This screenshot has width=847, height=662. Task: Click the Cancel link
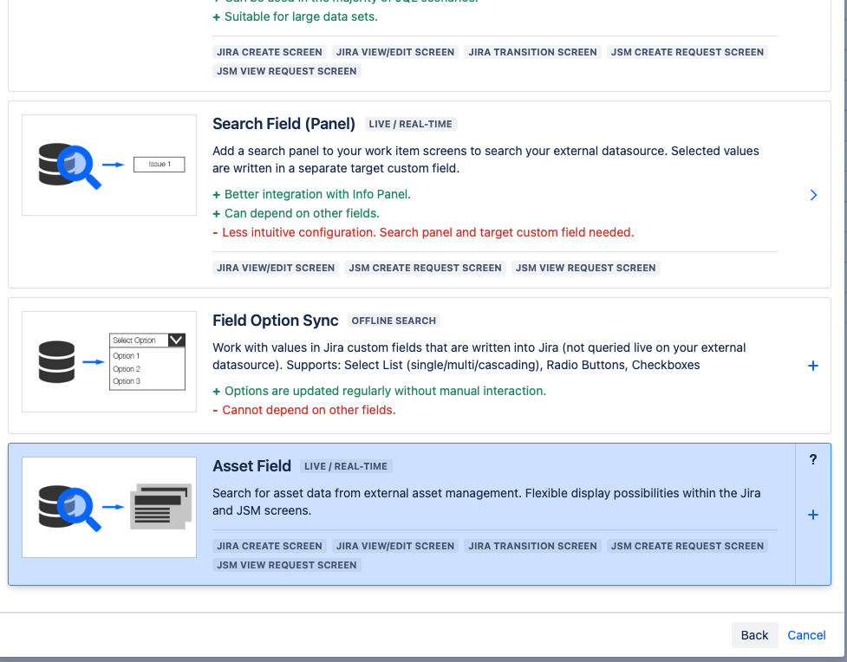pos(806,635)
